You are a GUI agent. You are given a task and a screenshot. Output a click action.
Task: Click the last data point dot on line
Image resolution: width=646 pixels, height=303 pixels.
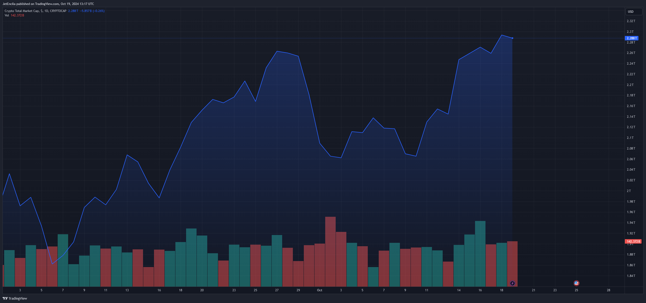(x=512, y=38)
